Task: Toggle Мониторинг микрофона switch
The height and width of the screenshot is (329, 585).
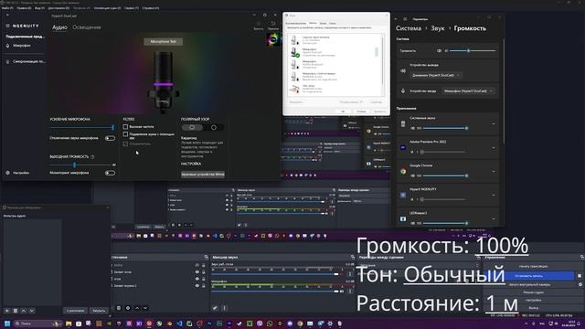Action: 110,173
